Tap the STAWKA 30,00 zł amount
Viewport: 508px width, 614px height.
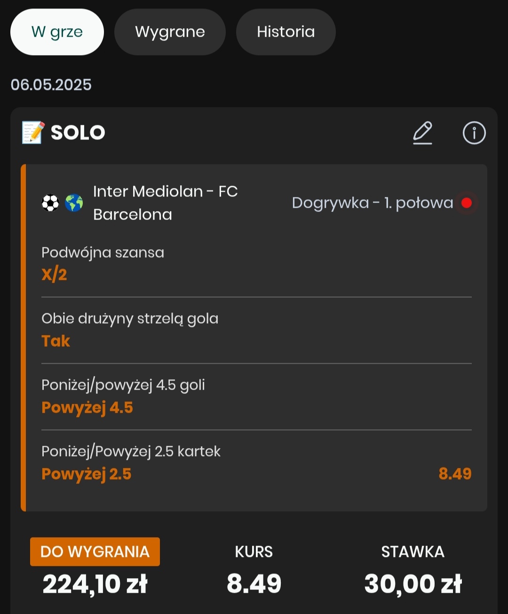point(413,583)
